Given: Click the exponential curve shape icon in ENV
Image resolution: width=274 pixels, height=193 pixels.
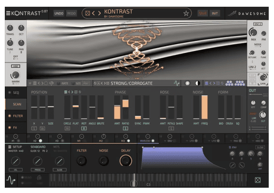Looking at the screenshot, I should 242,165.
